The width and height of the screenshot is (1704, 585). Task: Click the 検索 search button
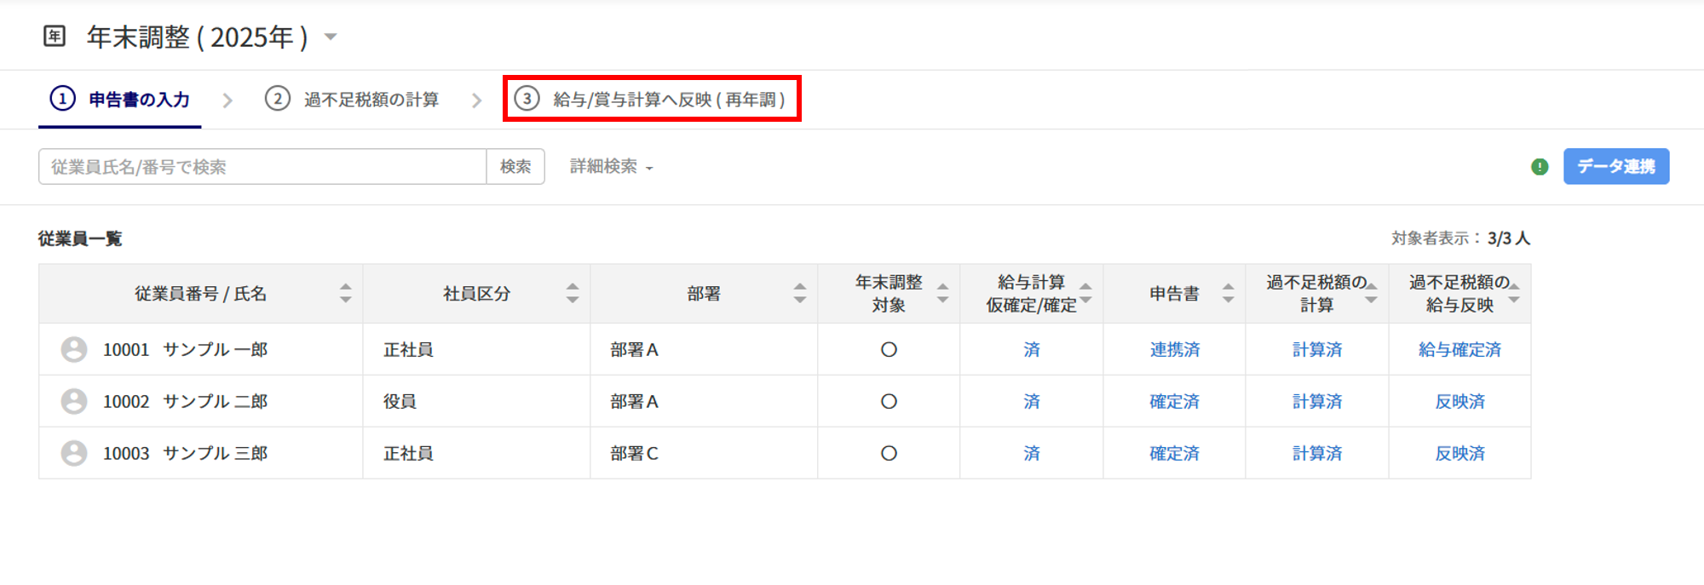[515, 167]
